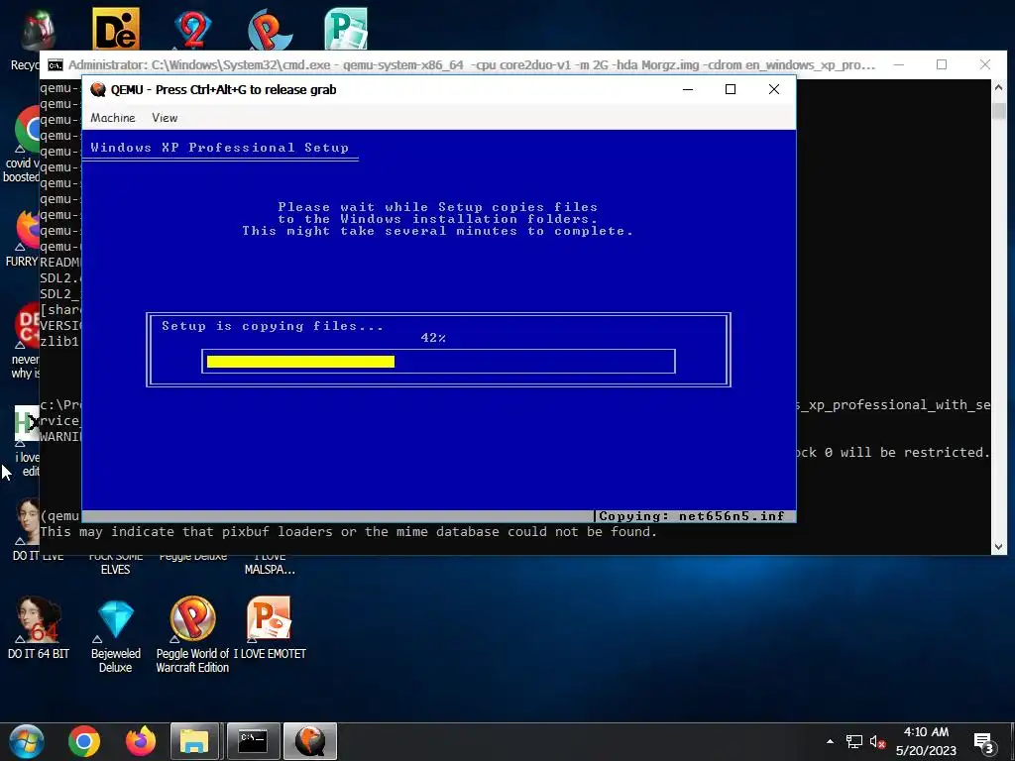Open the De desktop icon at top

click(x=115, y=29)
